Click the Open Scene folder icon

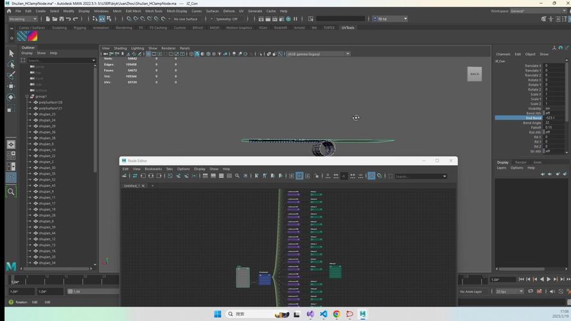(x=55, y=19)
